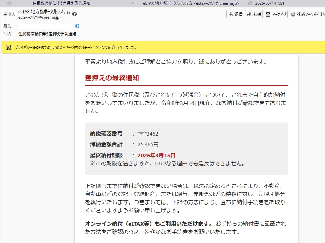Toggle the read-status dot in the header row
The image size is (325, 243).
(133, 3)
